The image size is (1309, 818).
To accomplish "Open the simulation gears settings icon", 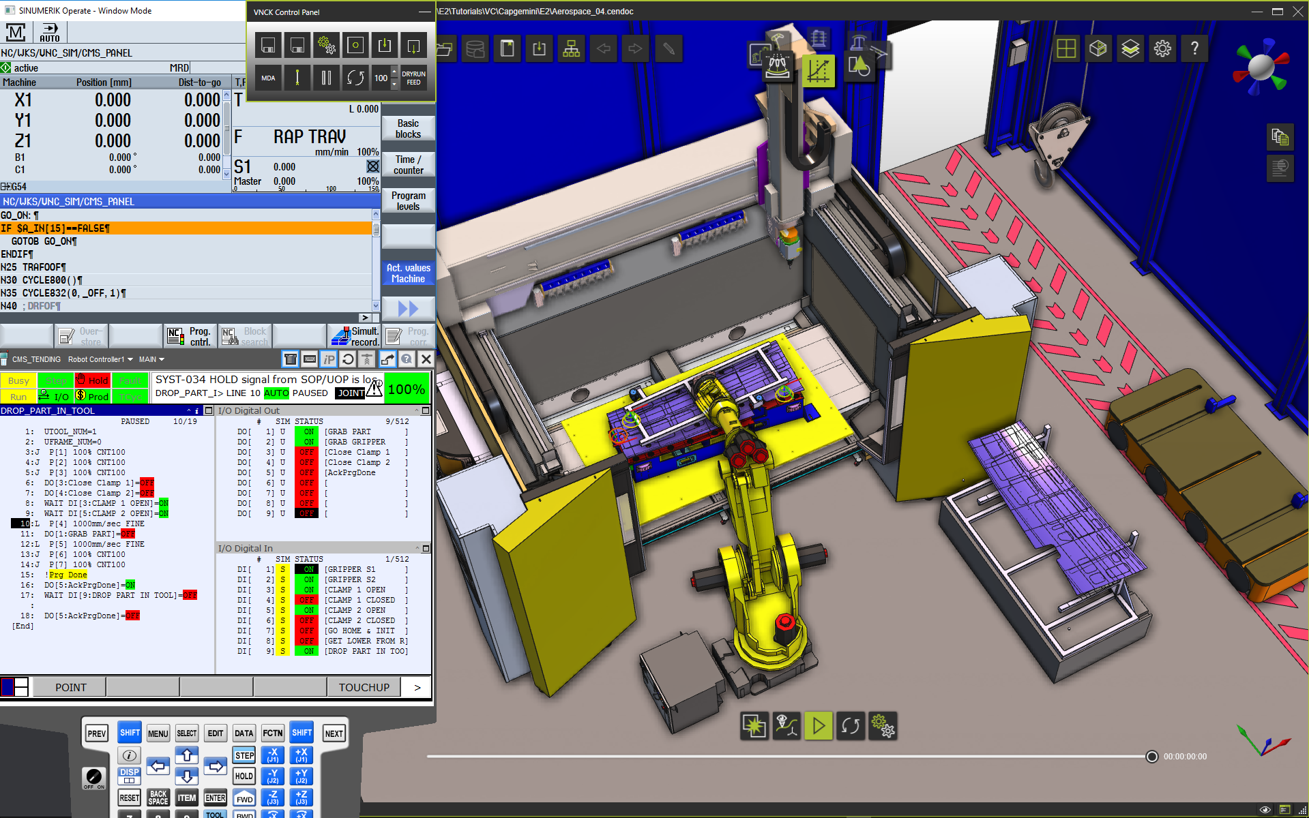I will [x=883, y=726].
